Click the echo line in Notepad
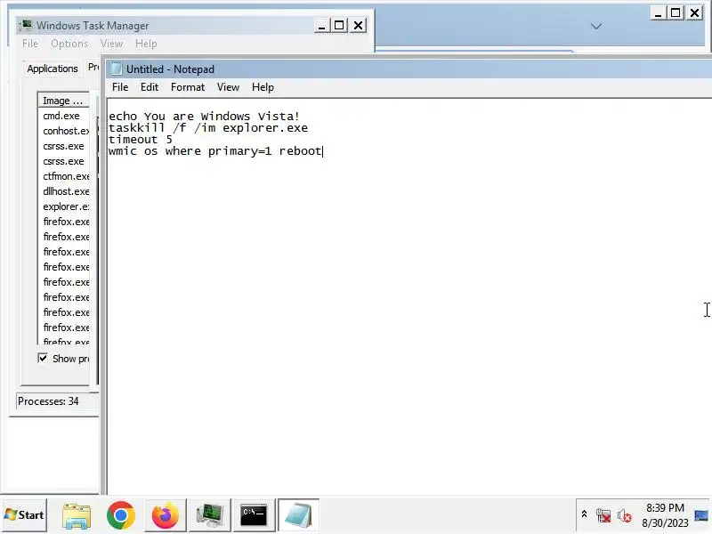Image resolution: width=712 pixels, height=534 pixels. [204, 117]
